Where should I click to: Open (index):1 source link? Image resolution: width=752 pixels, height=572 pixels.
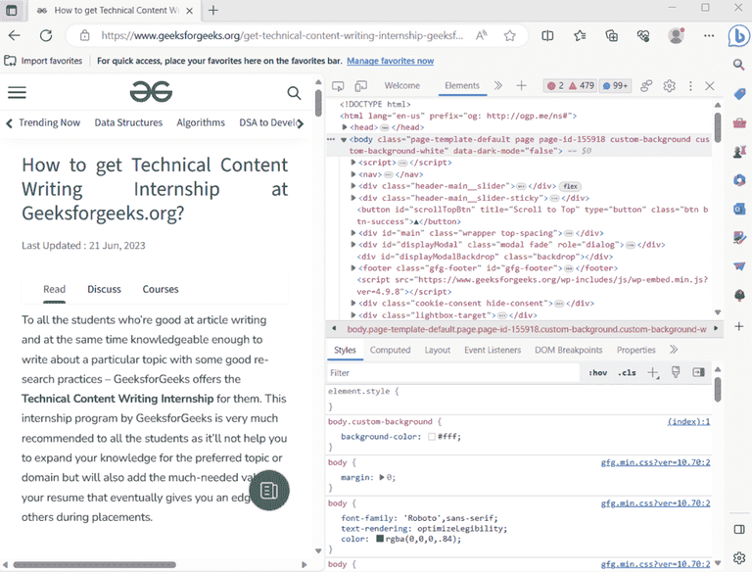[688, 421]
